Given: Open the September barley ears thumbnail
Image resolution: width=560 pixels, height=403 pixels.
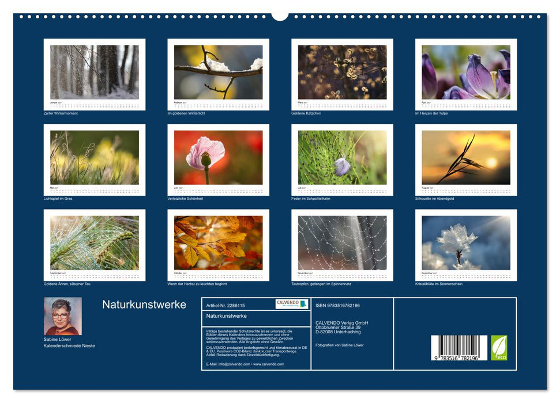Looking at the screenshot, I should click(x=95, y=245).
